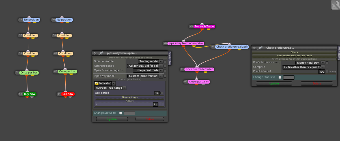Viewport: 340px width, 141px height.
Task: Click the input connector atop For each Trade
Action: 202,24
